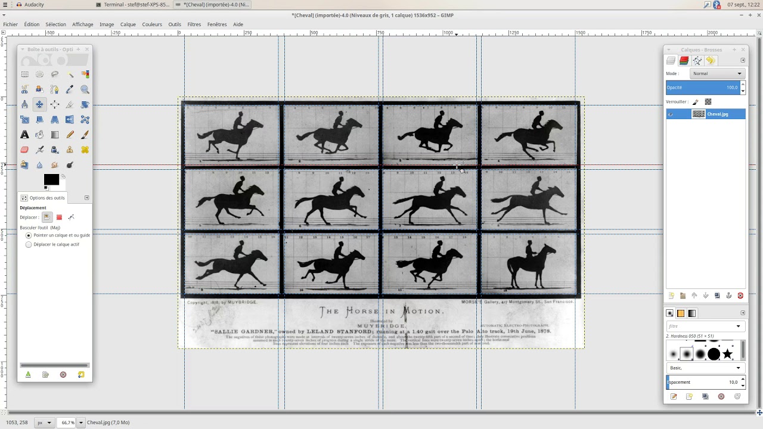Set move target to path mode
The image size is (763, 429).
[x=72, y=217]
